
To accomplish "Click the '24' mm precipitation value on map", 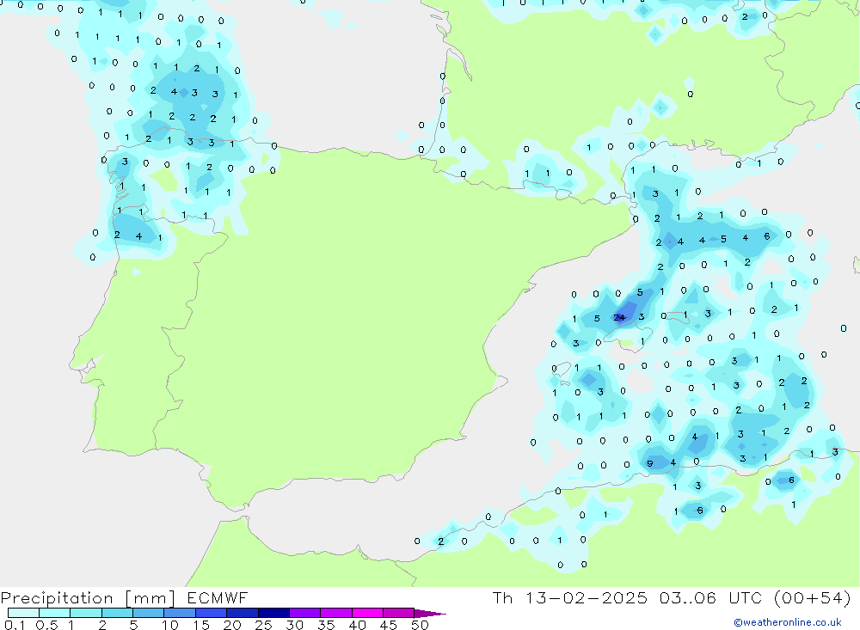I will pos(619,317).
